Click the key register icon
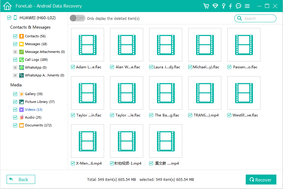This screenshot has height=189, width=283. coord(224,6)
